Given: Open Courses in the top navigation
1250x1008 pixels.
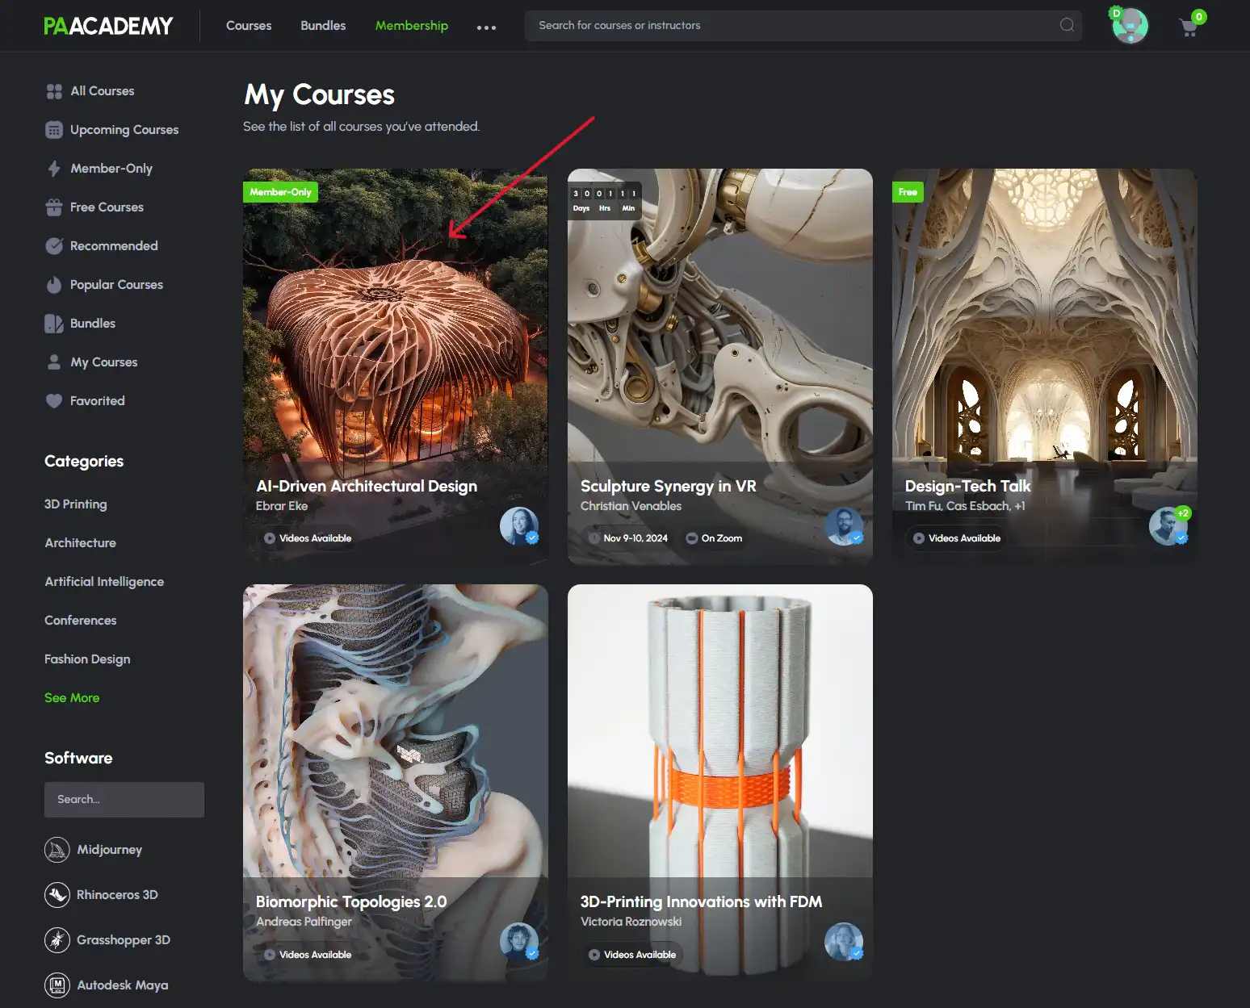Looking at the screenshot, I should coord(248,25).
